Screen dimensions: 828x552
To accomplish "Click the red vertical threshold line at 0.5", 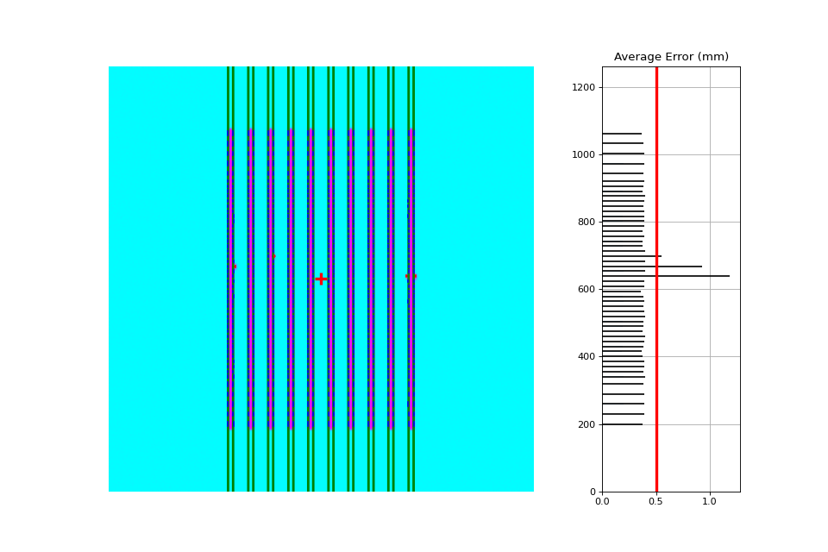I will click(x=656, y=279).
